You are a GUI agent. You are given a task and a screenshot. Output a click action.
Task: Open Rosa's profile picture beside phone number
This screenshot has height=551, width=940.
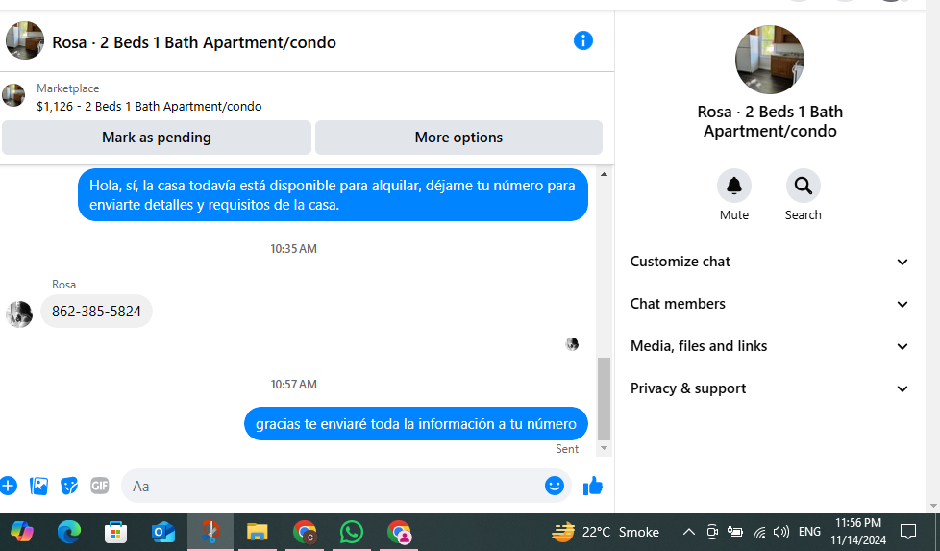coord(19,313)
